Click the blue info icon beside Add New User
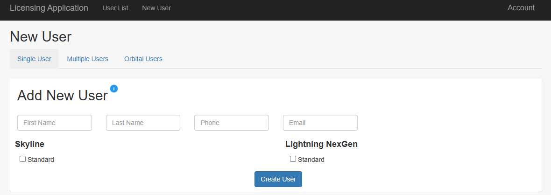The image size is (551, 195). pyautogui.click(x=114, y=89)
